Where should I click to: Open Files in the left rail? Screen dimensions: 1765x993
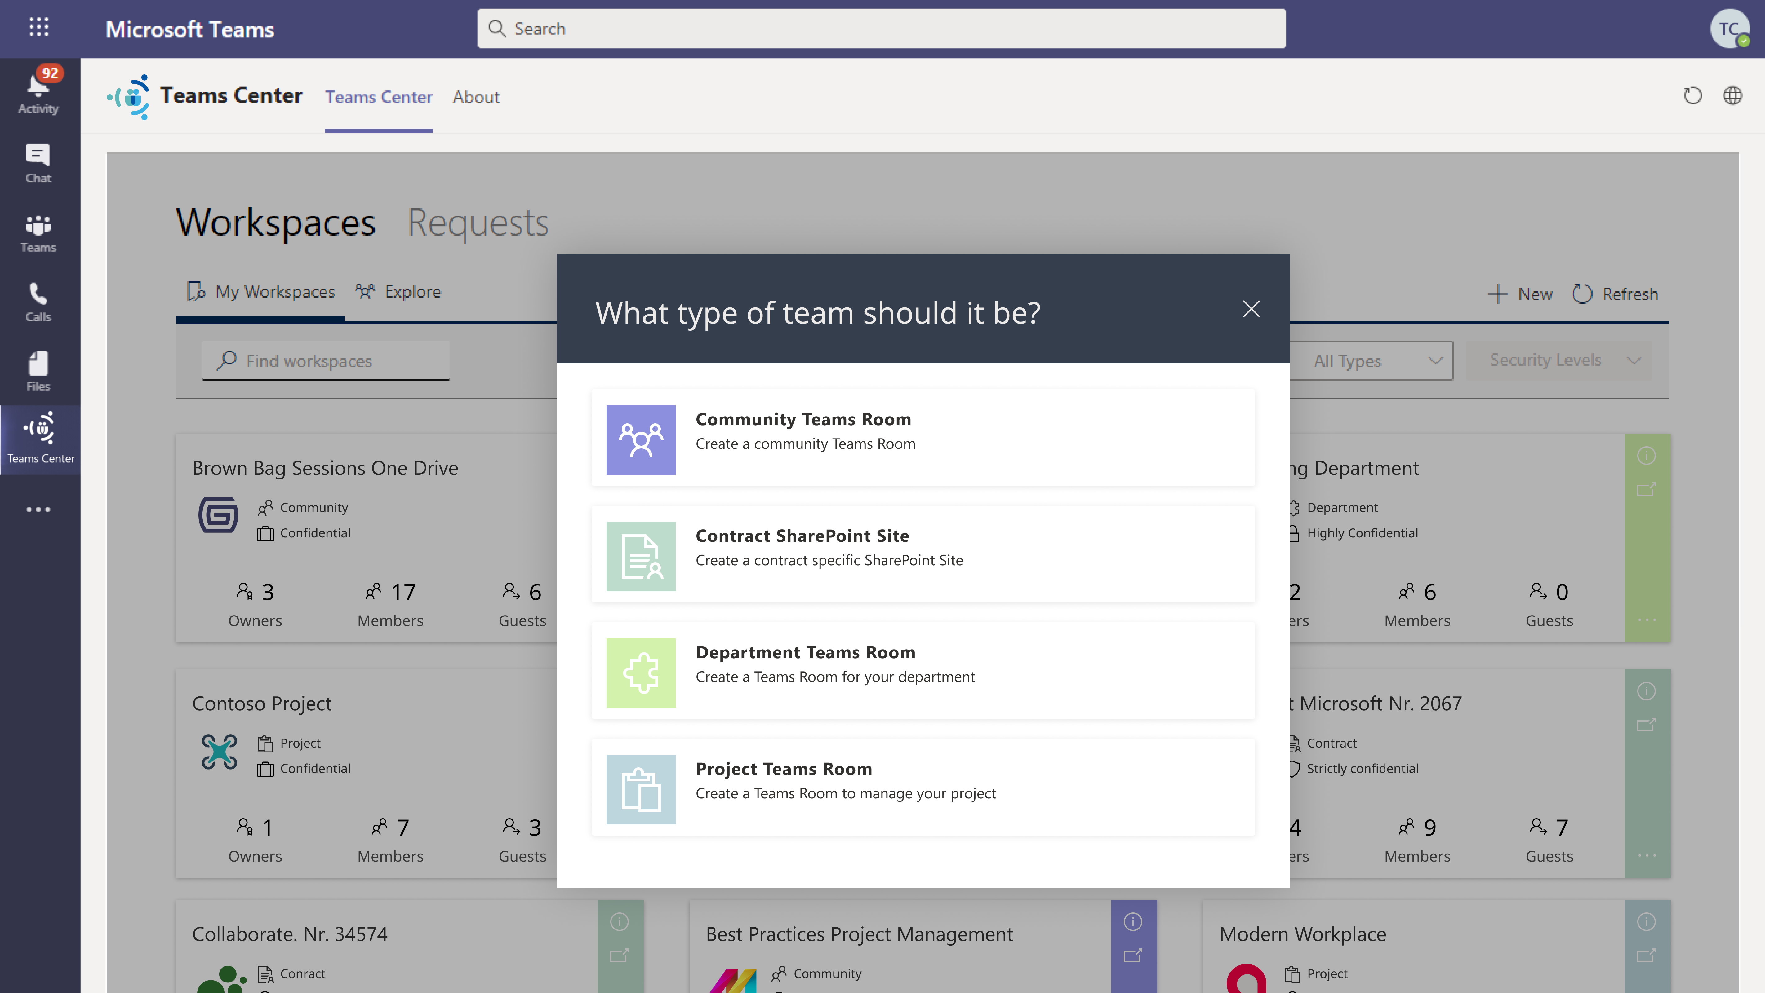(x=39, y=371)
